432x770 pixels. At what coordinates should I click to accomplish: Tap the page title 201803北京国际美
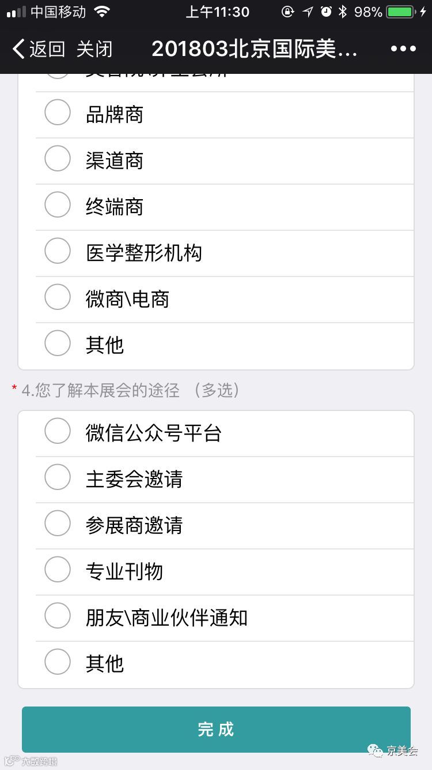(255, 49)
